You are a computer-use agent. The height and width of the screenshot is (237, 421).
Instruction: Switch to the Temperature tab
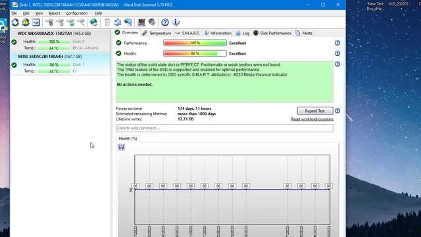click(157, 33)
